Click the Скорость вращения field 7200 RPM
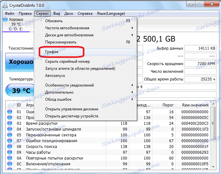The image size is (221, 174). click(200, 64)
